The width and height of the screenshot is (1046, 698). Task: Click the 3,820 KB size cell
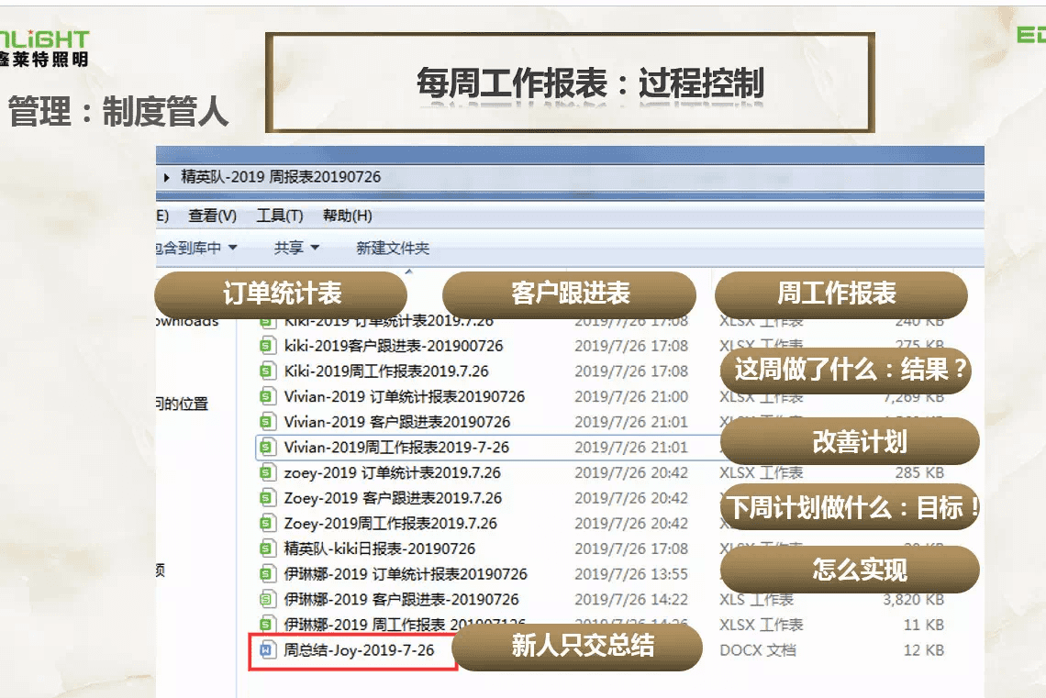[913, 599]
